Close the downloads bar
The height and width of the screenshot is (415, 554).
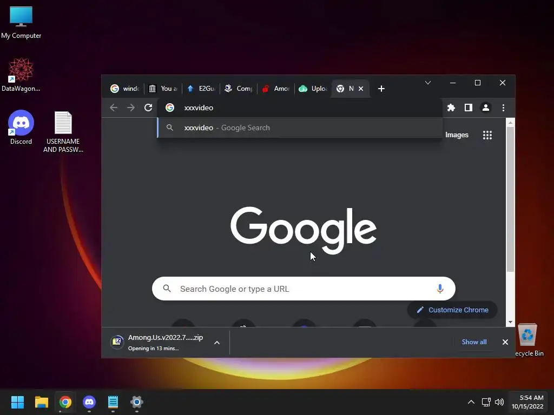(505, 342)
